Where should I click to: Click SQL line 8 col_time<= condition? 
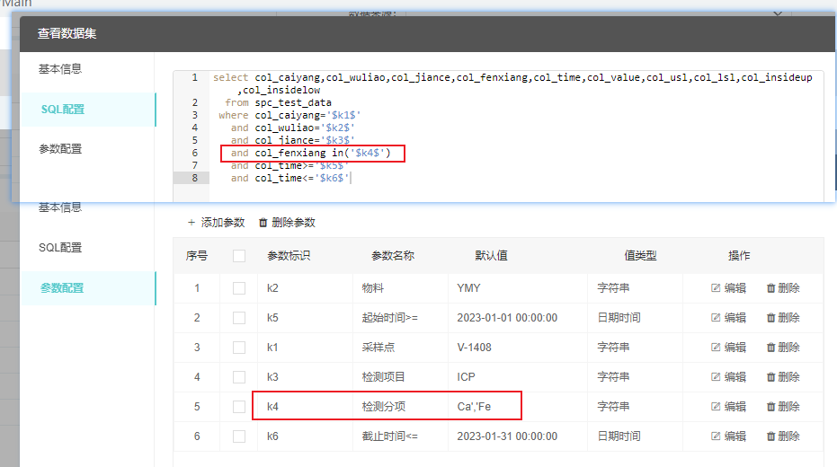pos(289,178)
